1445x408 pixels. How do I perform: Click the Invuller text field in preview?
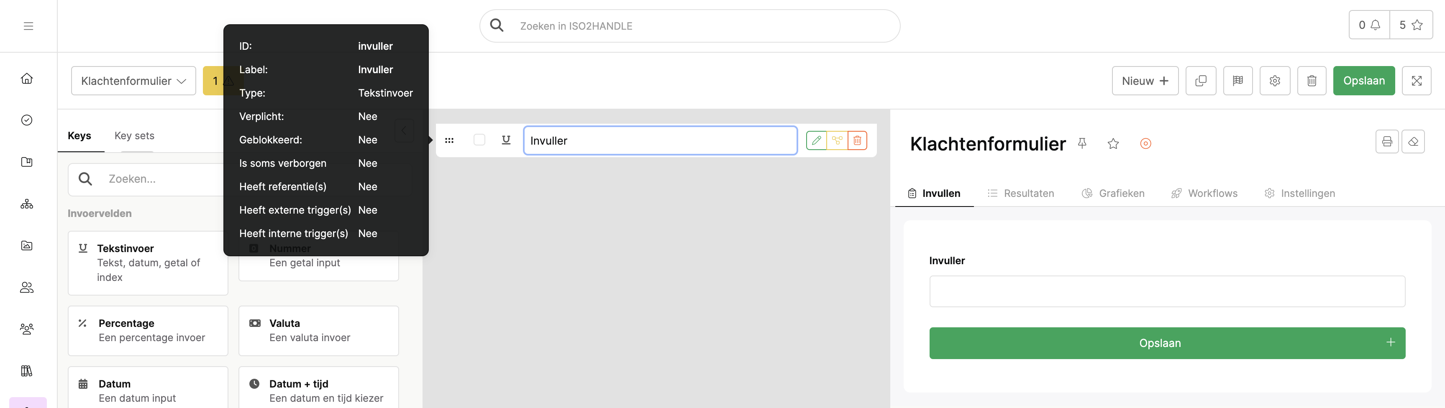(1167, 291)
